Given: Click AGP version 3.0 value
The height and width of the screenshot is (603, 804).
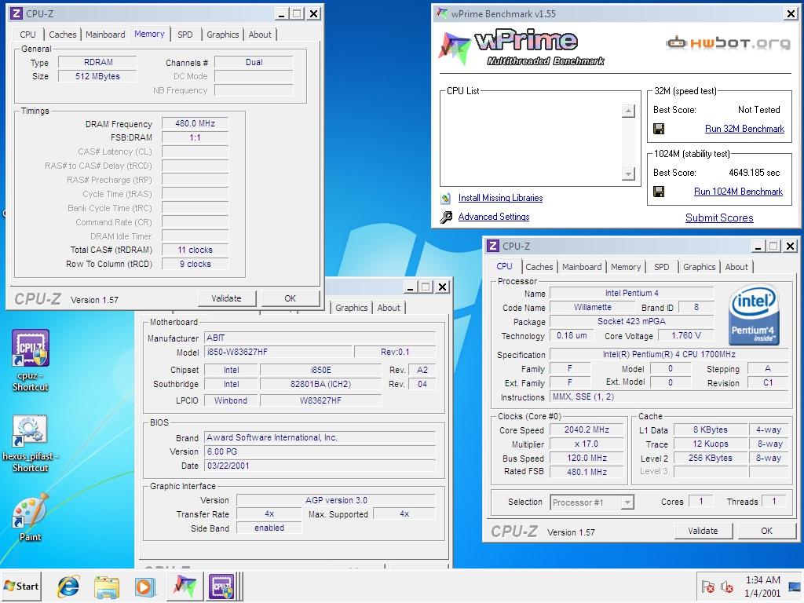Looking at the screenshot, I should (336, 500).
